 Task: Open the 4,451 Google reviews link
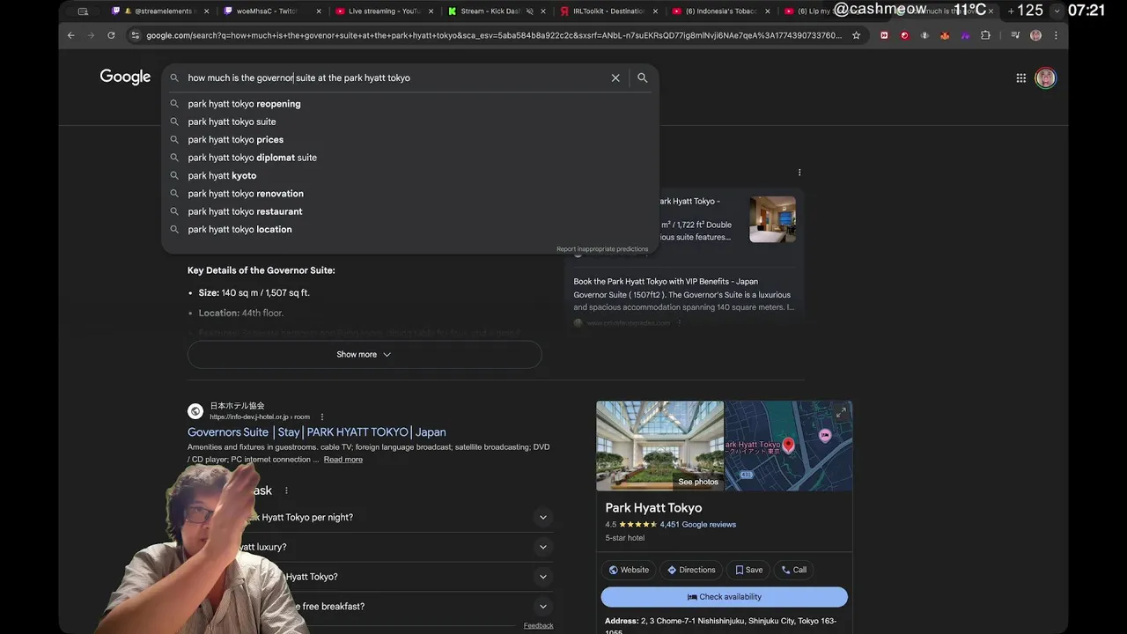698,525
